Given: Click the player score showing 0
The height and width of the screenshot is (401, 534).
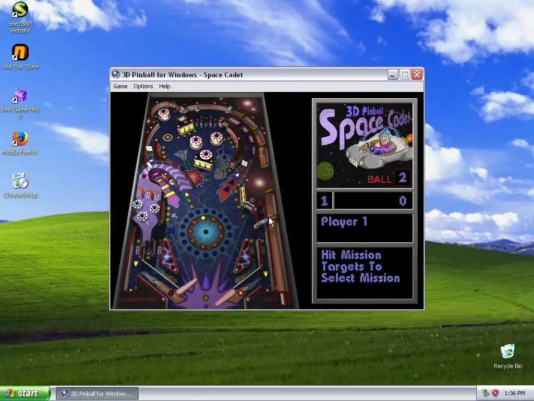Looking at the screenshot, I should pos(403,200).
